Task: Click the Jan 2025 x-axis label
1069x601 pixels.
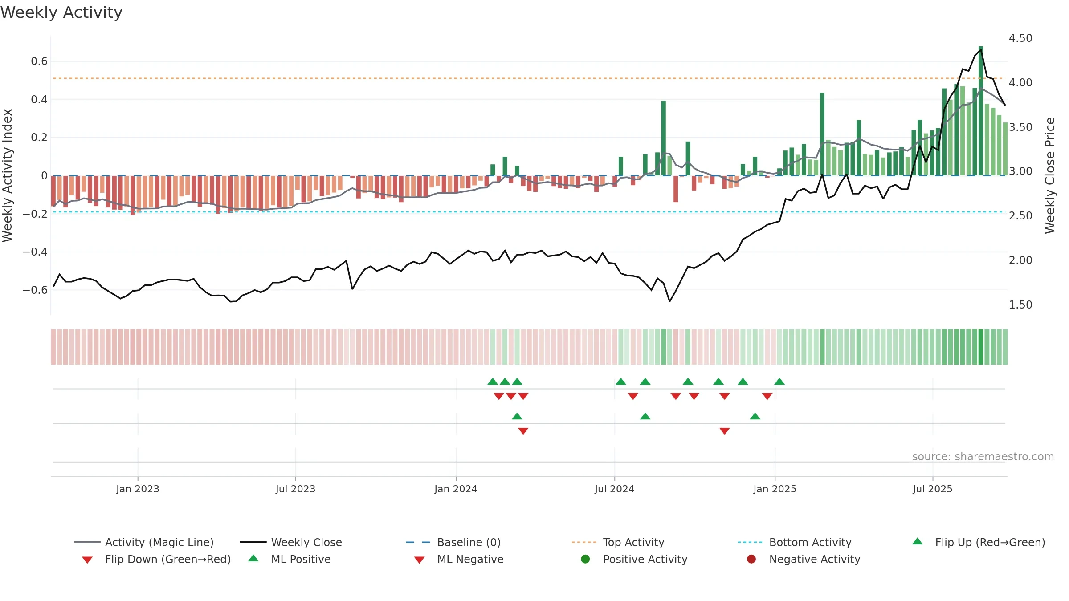Action: click(775, 489)
